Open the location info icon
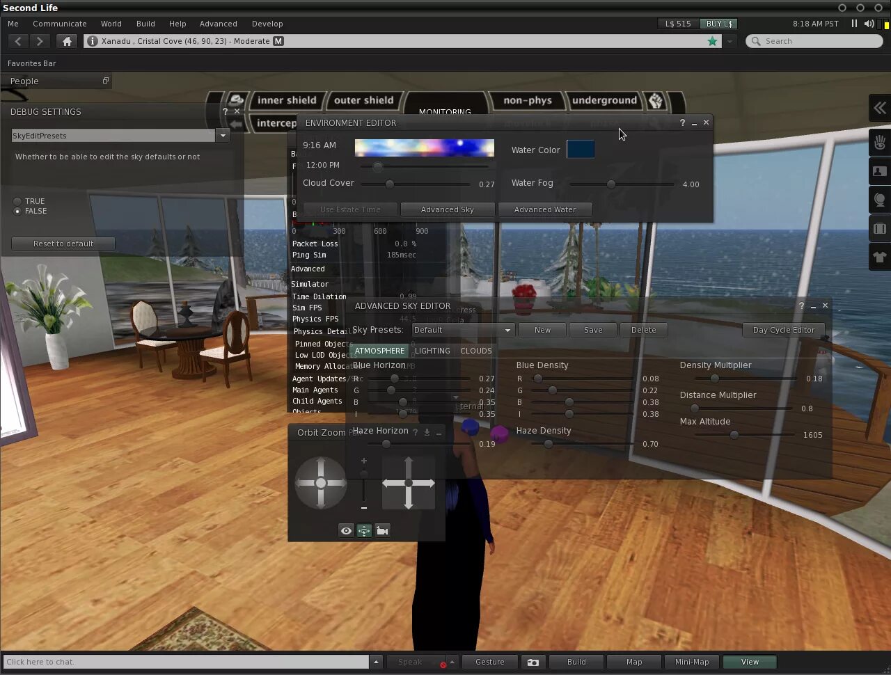The height and width of the screenshot is (675, 891). click(92, 41)
